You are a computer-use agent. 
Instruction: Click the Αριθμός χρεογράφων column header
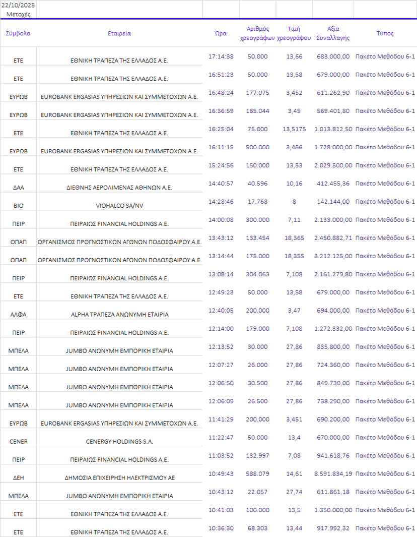[x=257, y=33]
